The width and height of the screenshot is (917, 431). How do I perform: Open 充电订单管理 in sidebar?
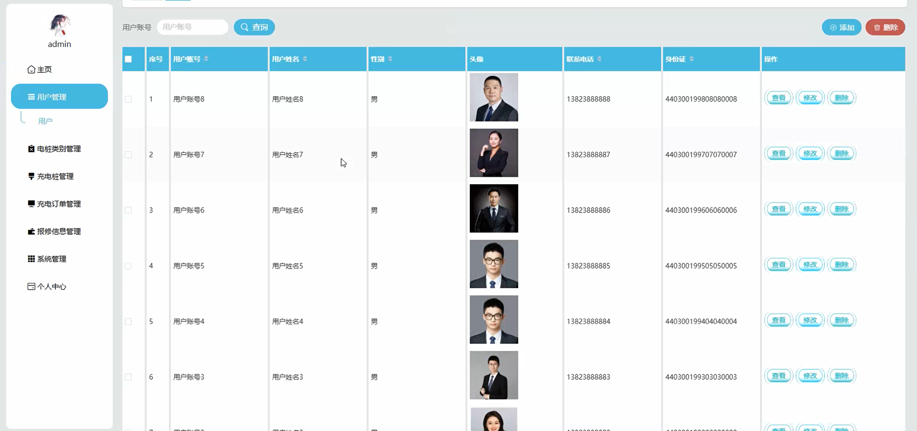(x=55, y=204)
